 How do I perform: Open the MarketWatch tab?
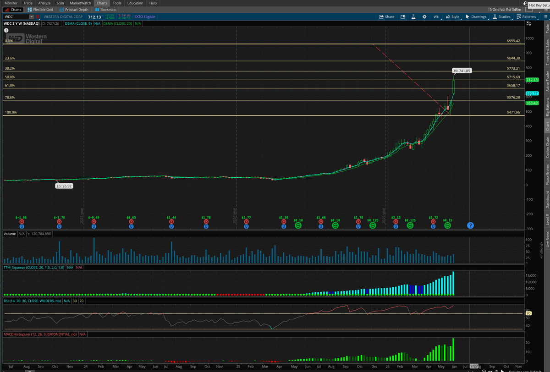click(x=80, y=3)
